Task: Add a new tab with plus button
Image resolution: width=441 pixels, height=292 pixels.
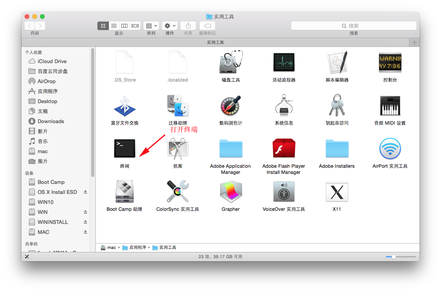Action: pyautogui.click(x=414, y=42)
